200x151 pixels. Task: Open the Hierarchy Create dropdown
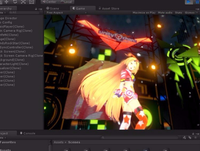3,13
